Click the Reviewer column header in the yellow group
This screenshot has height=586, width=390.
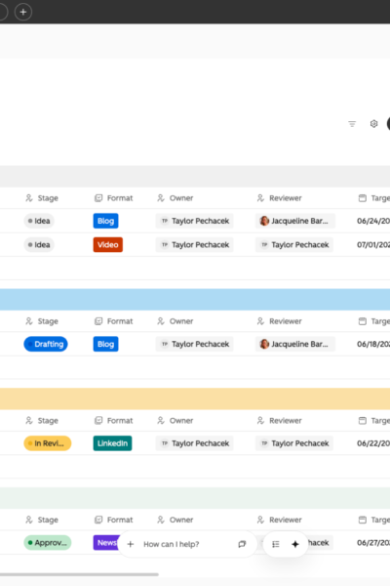279,421
